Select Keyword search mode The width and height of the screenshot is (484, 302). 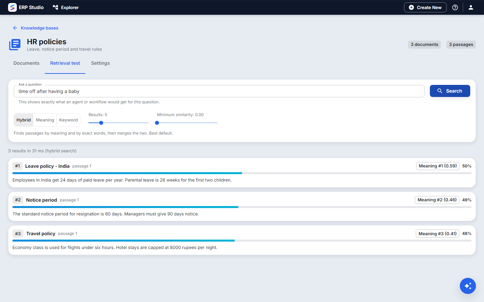(69, 120)
